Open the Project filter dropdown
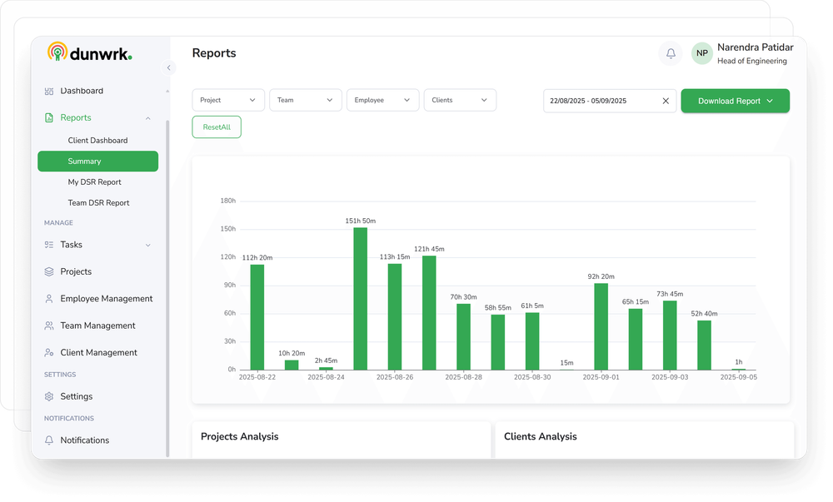 [x=228, y=100]
